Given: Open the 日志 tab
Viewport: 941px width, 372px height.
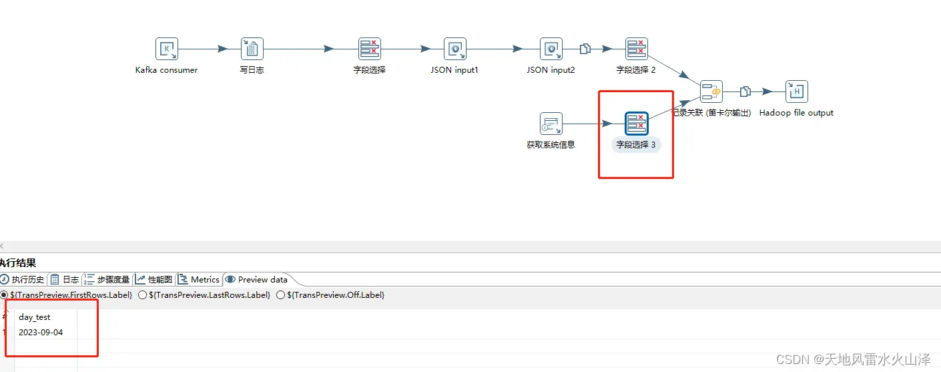Looking at the screenshot, I should (x=65, y=279).
